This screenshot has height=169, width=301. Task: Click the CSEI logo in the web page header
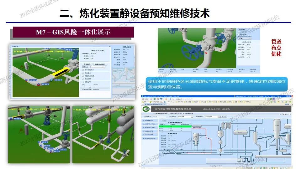146,109
